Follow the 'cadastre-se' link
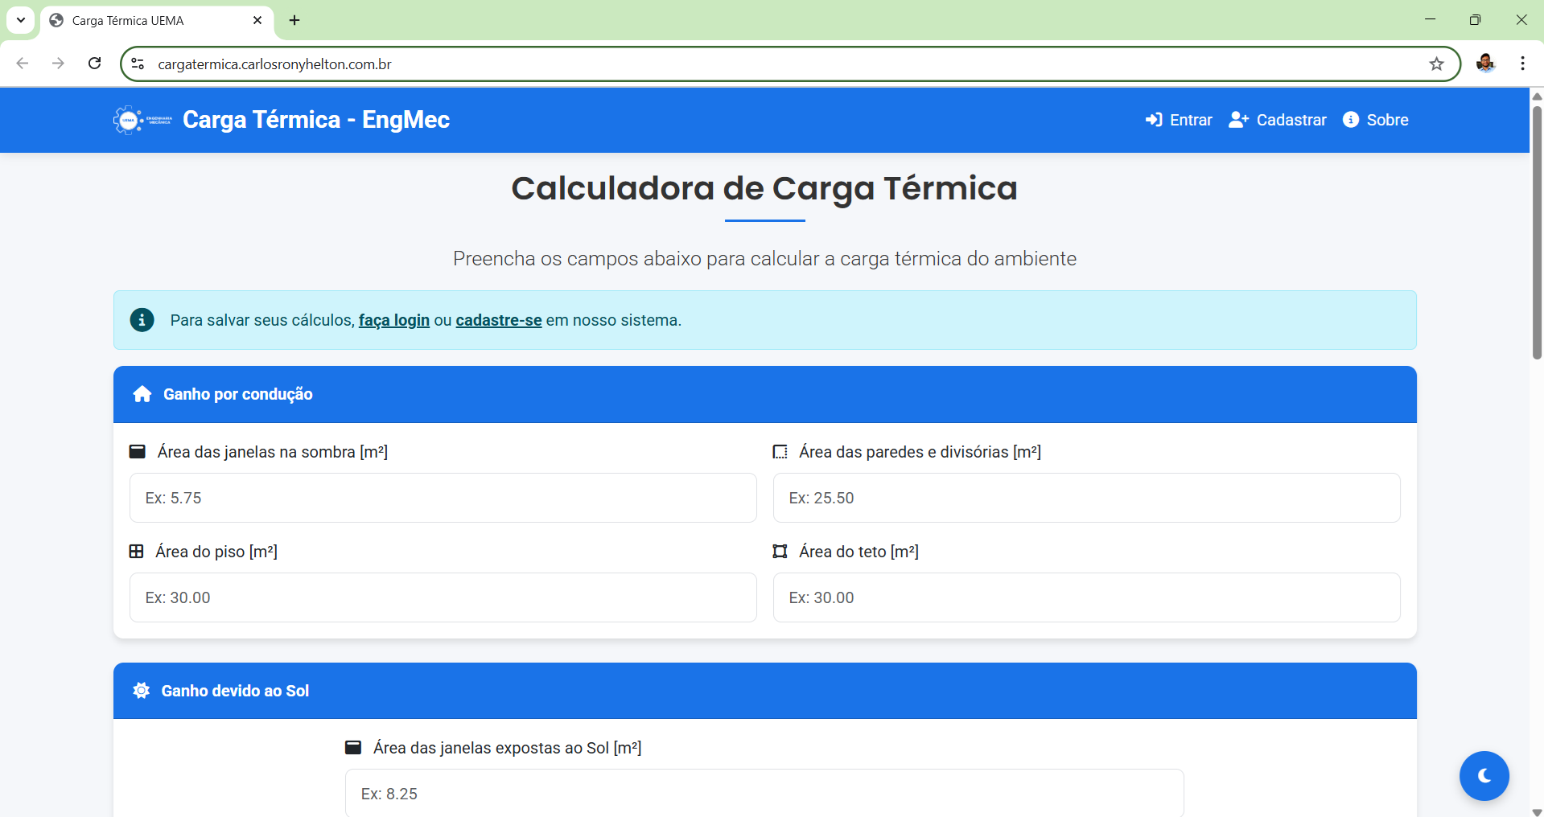The height and width of the screenshot is (817, 1544). click(499, 320)
